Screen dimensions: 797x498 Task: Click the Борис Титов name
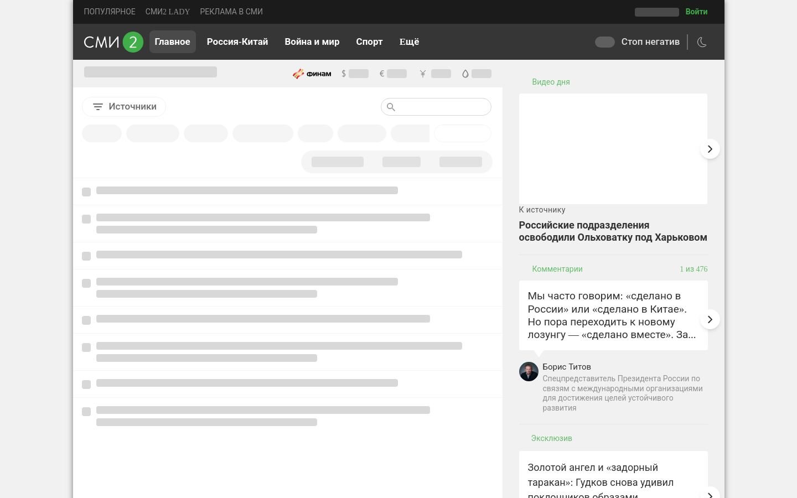pyautogui.click(x=567, y=367)
